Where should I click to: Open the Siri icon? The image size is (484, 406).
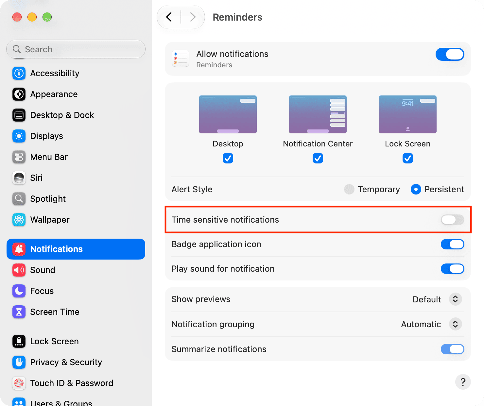coord(19,178)
